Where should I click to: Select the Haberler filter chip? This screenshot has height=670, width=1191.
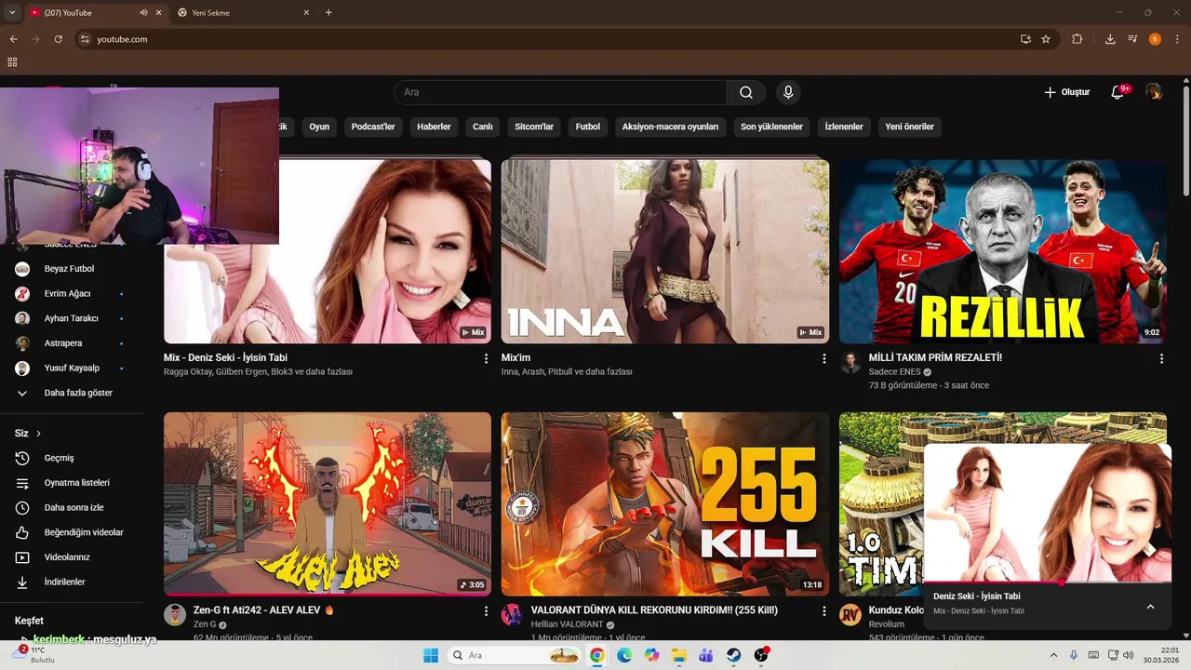(434, 127)
